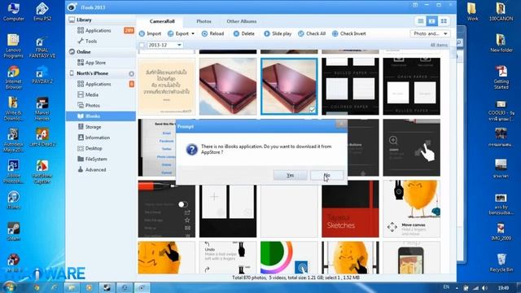
Task: Open Media in iPhone sidebar
Action: (x=92, y=94)
